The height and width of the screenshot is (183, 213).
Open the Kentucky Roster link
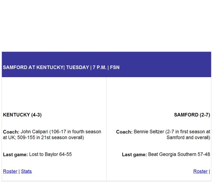[10, 171]
